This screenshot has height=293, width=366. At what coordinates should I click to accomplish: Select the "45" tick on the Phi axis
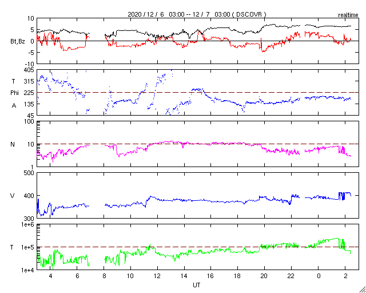tap(31, 116)
